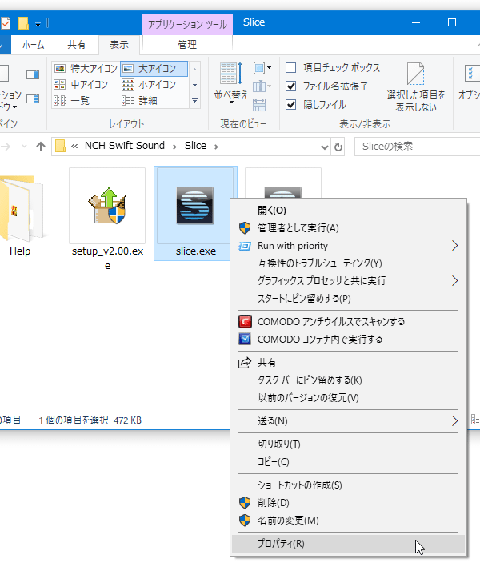Click folder icon in the quick access toolbar
Screen dimensions: 480x567
pyautogui.click(x=23, y=23)
